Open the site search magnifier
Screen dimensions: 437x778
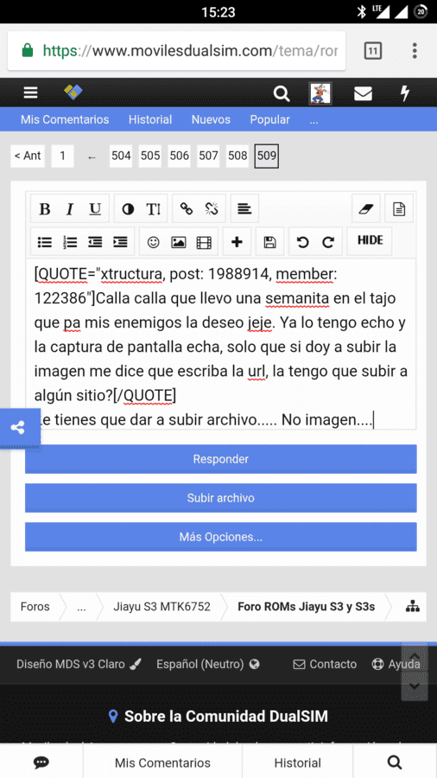(282, 93)
